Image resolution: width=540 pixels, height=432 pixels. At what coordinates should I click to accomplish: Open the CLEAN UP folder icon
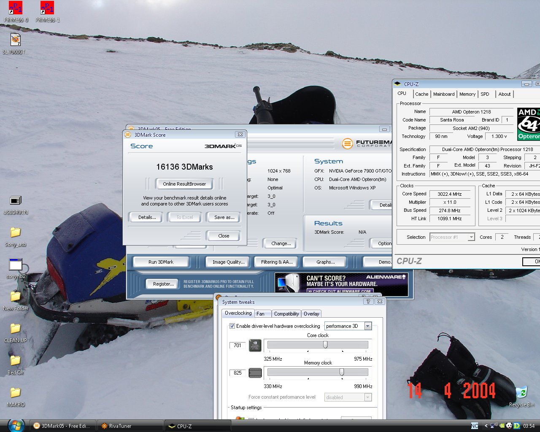click(x=16, y=332)
